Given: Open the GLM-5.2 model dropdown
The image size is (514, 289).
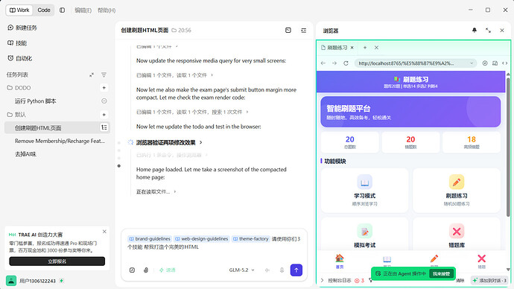Looking at the screenshot, I should [x=241, y=270].
